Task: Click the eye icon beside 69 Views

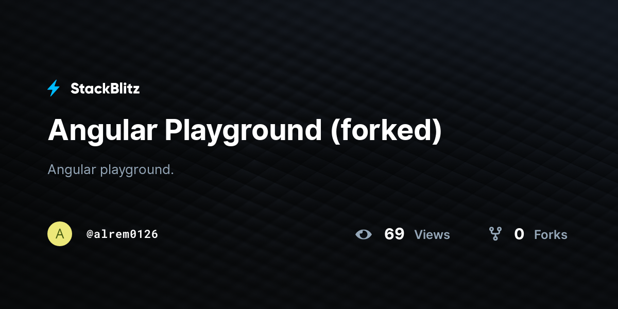Action: coord(364,235)
